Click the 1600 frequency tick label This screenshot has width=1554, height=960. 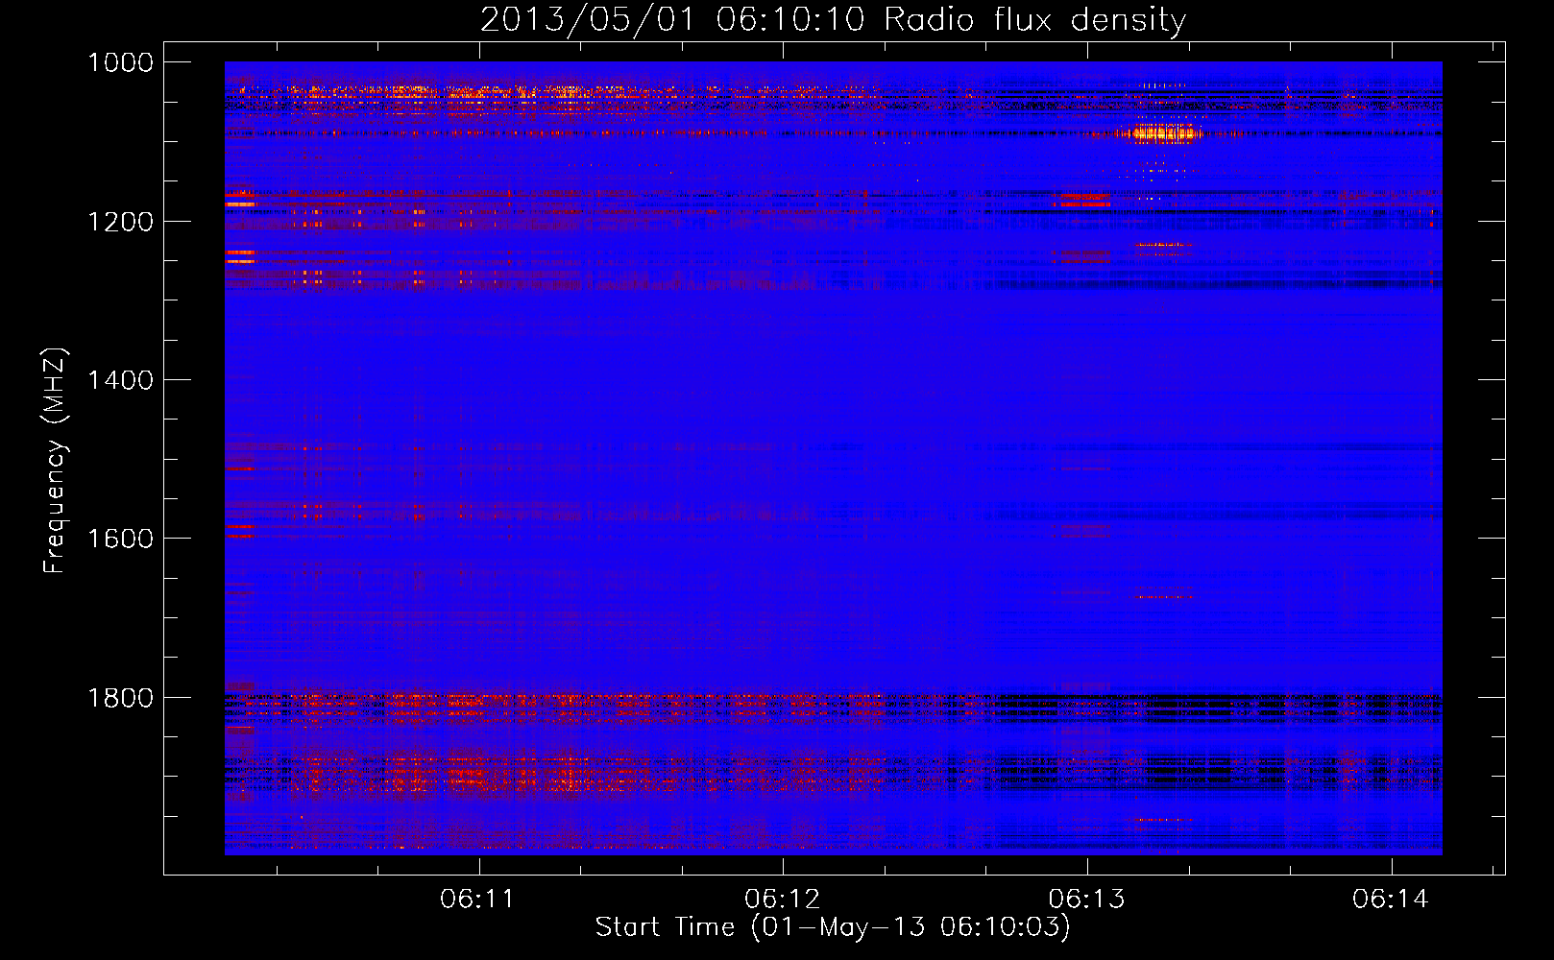click(120, 539)
